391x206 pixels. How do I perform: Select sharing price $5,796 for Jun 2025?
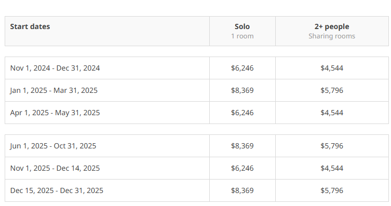pyautogui.click(x=332, y=146)
